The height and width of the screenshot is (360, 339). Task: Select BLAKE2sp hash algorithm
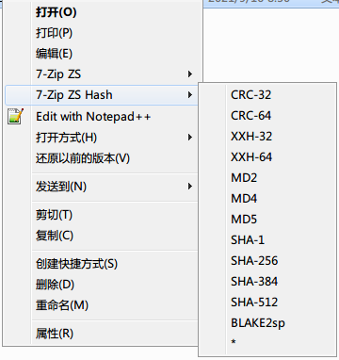click(258, 323)
